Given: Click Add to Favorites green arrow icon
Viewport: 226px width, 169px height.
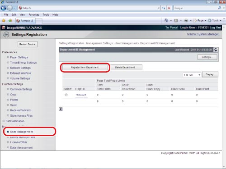Looking at the screenshot, I should pos(10,21).
